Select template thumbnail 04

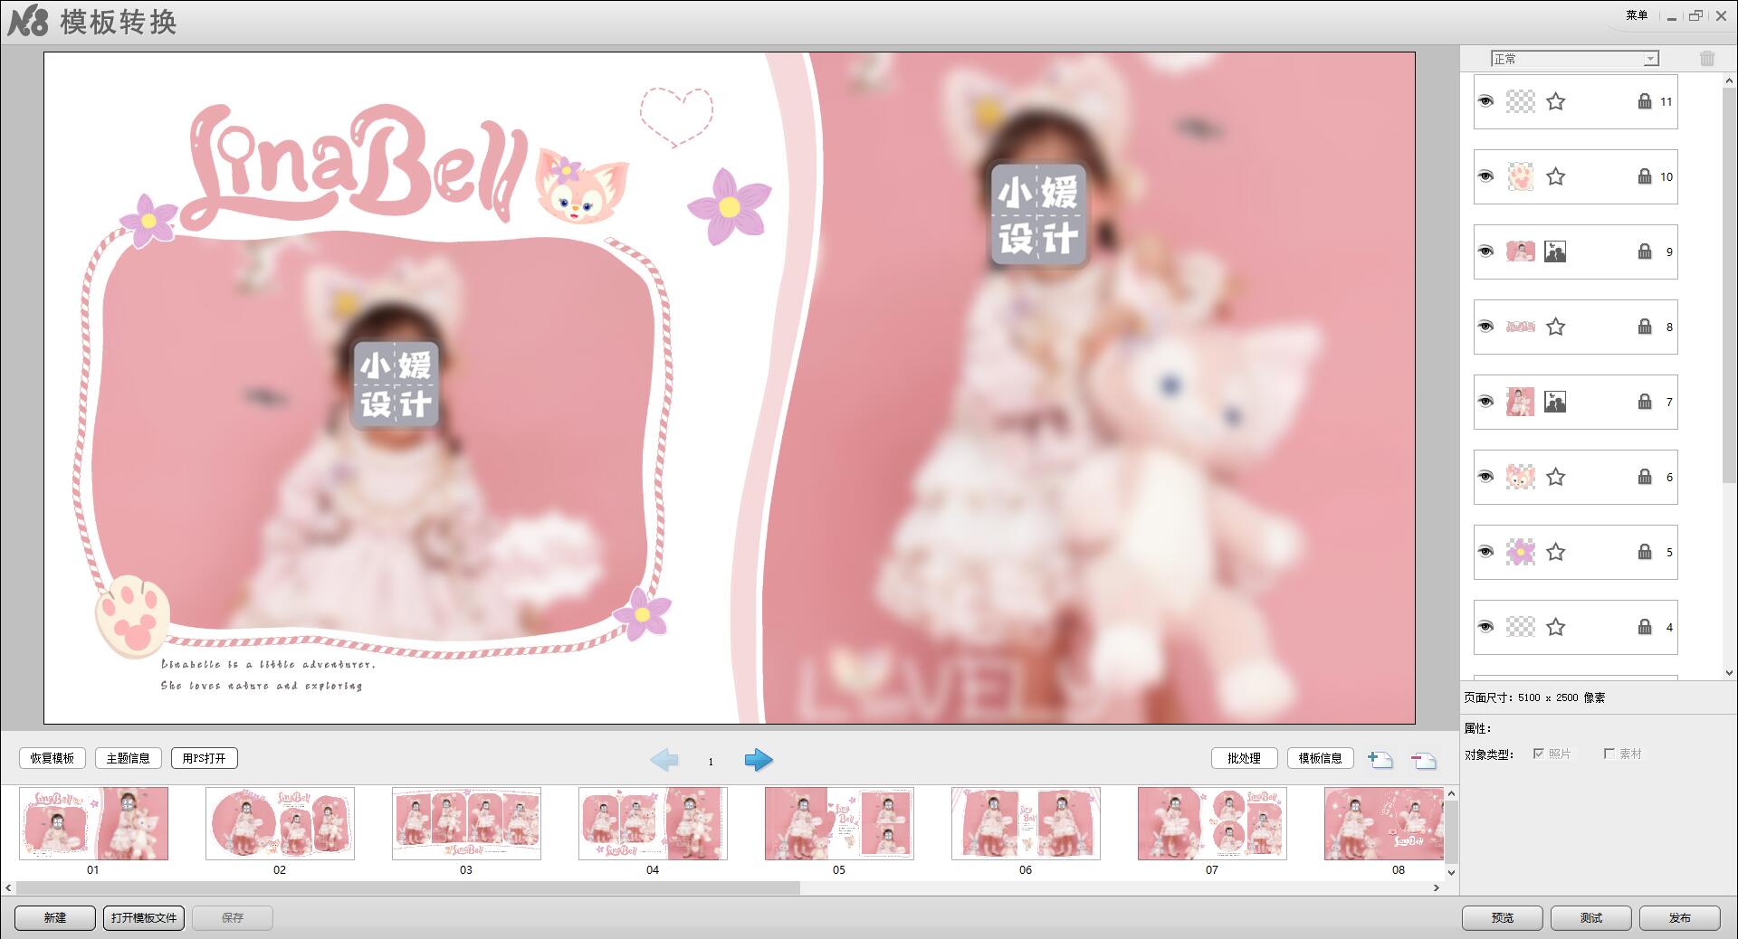click(x=653, y=823)
